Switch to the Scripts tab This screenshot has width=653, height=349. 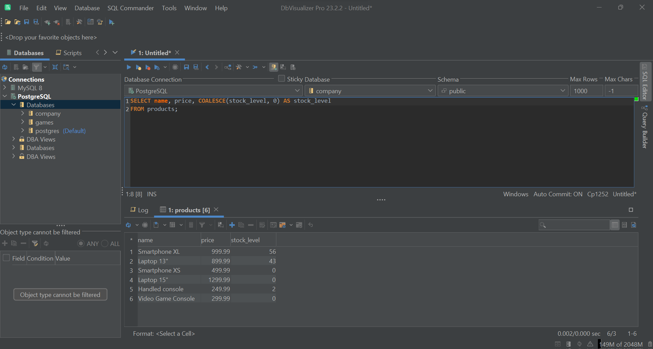[x=68, y=53]
